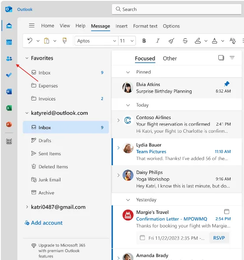Open the Help ribbon tab
Image resolution: width=244 pixels, height=260 pixels.
(x=80, y=26)
